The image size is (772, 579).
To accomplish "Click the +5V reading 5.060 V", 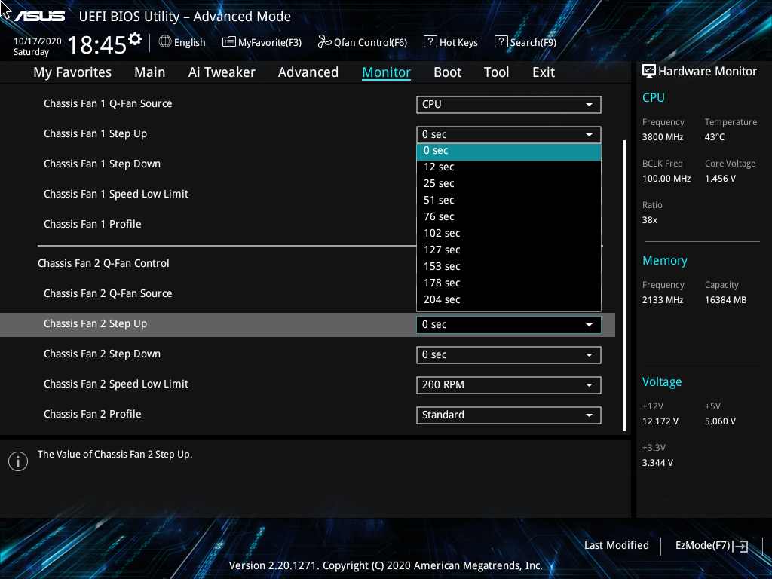I will click(720, 421).
